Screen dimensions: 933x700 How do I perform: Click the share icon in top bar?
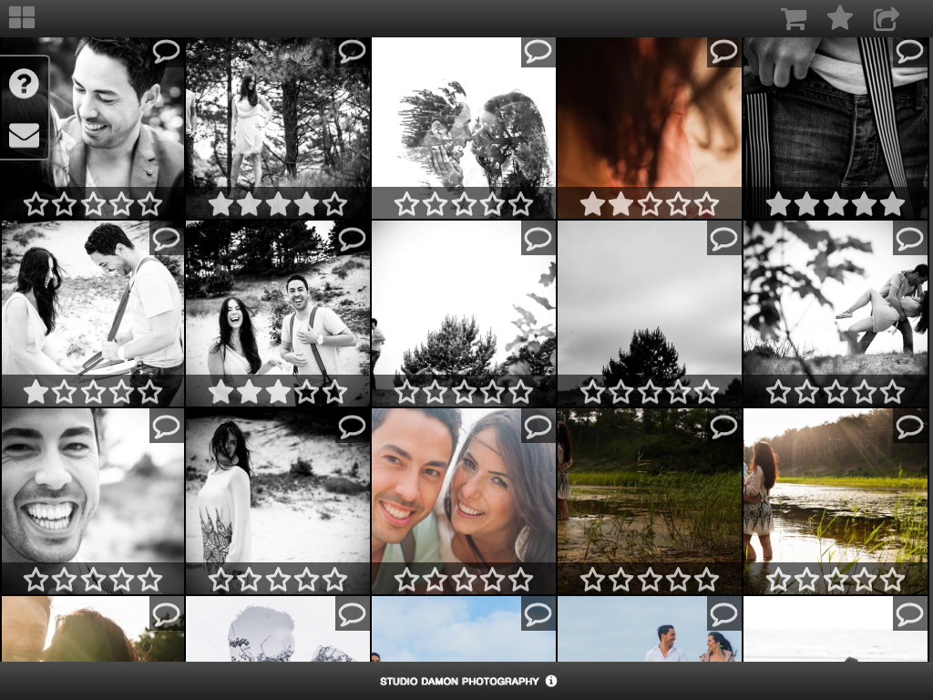tap(886, 18)
